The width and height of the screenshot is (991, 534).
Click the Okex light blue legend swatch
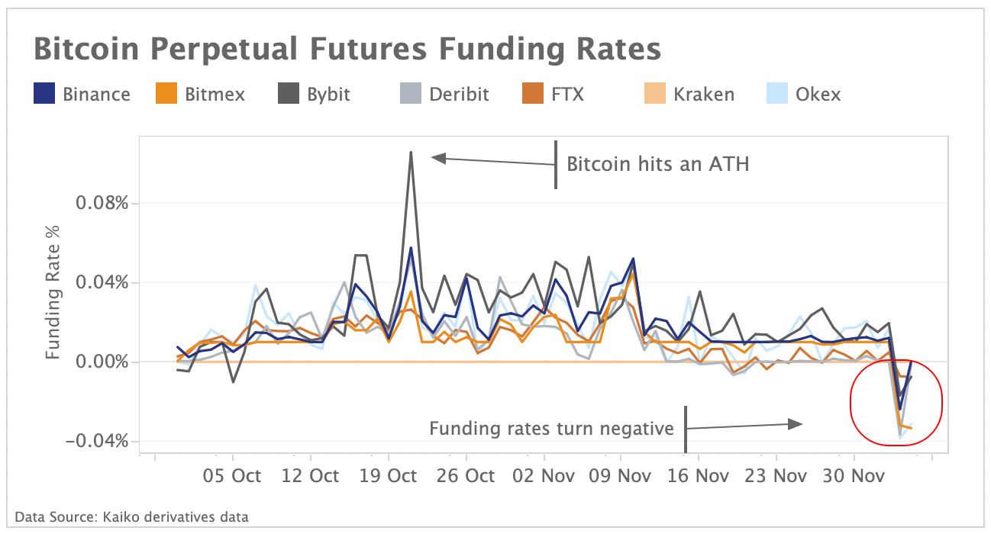pyautogui.click(x=775, y=94)
